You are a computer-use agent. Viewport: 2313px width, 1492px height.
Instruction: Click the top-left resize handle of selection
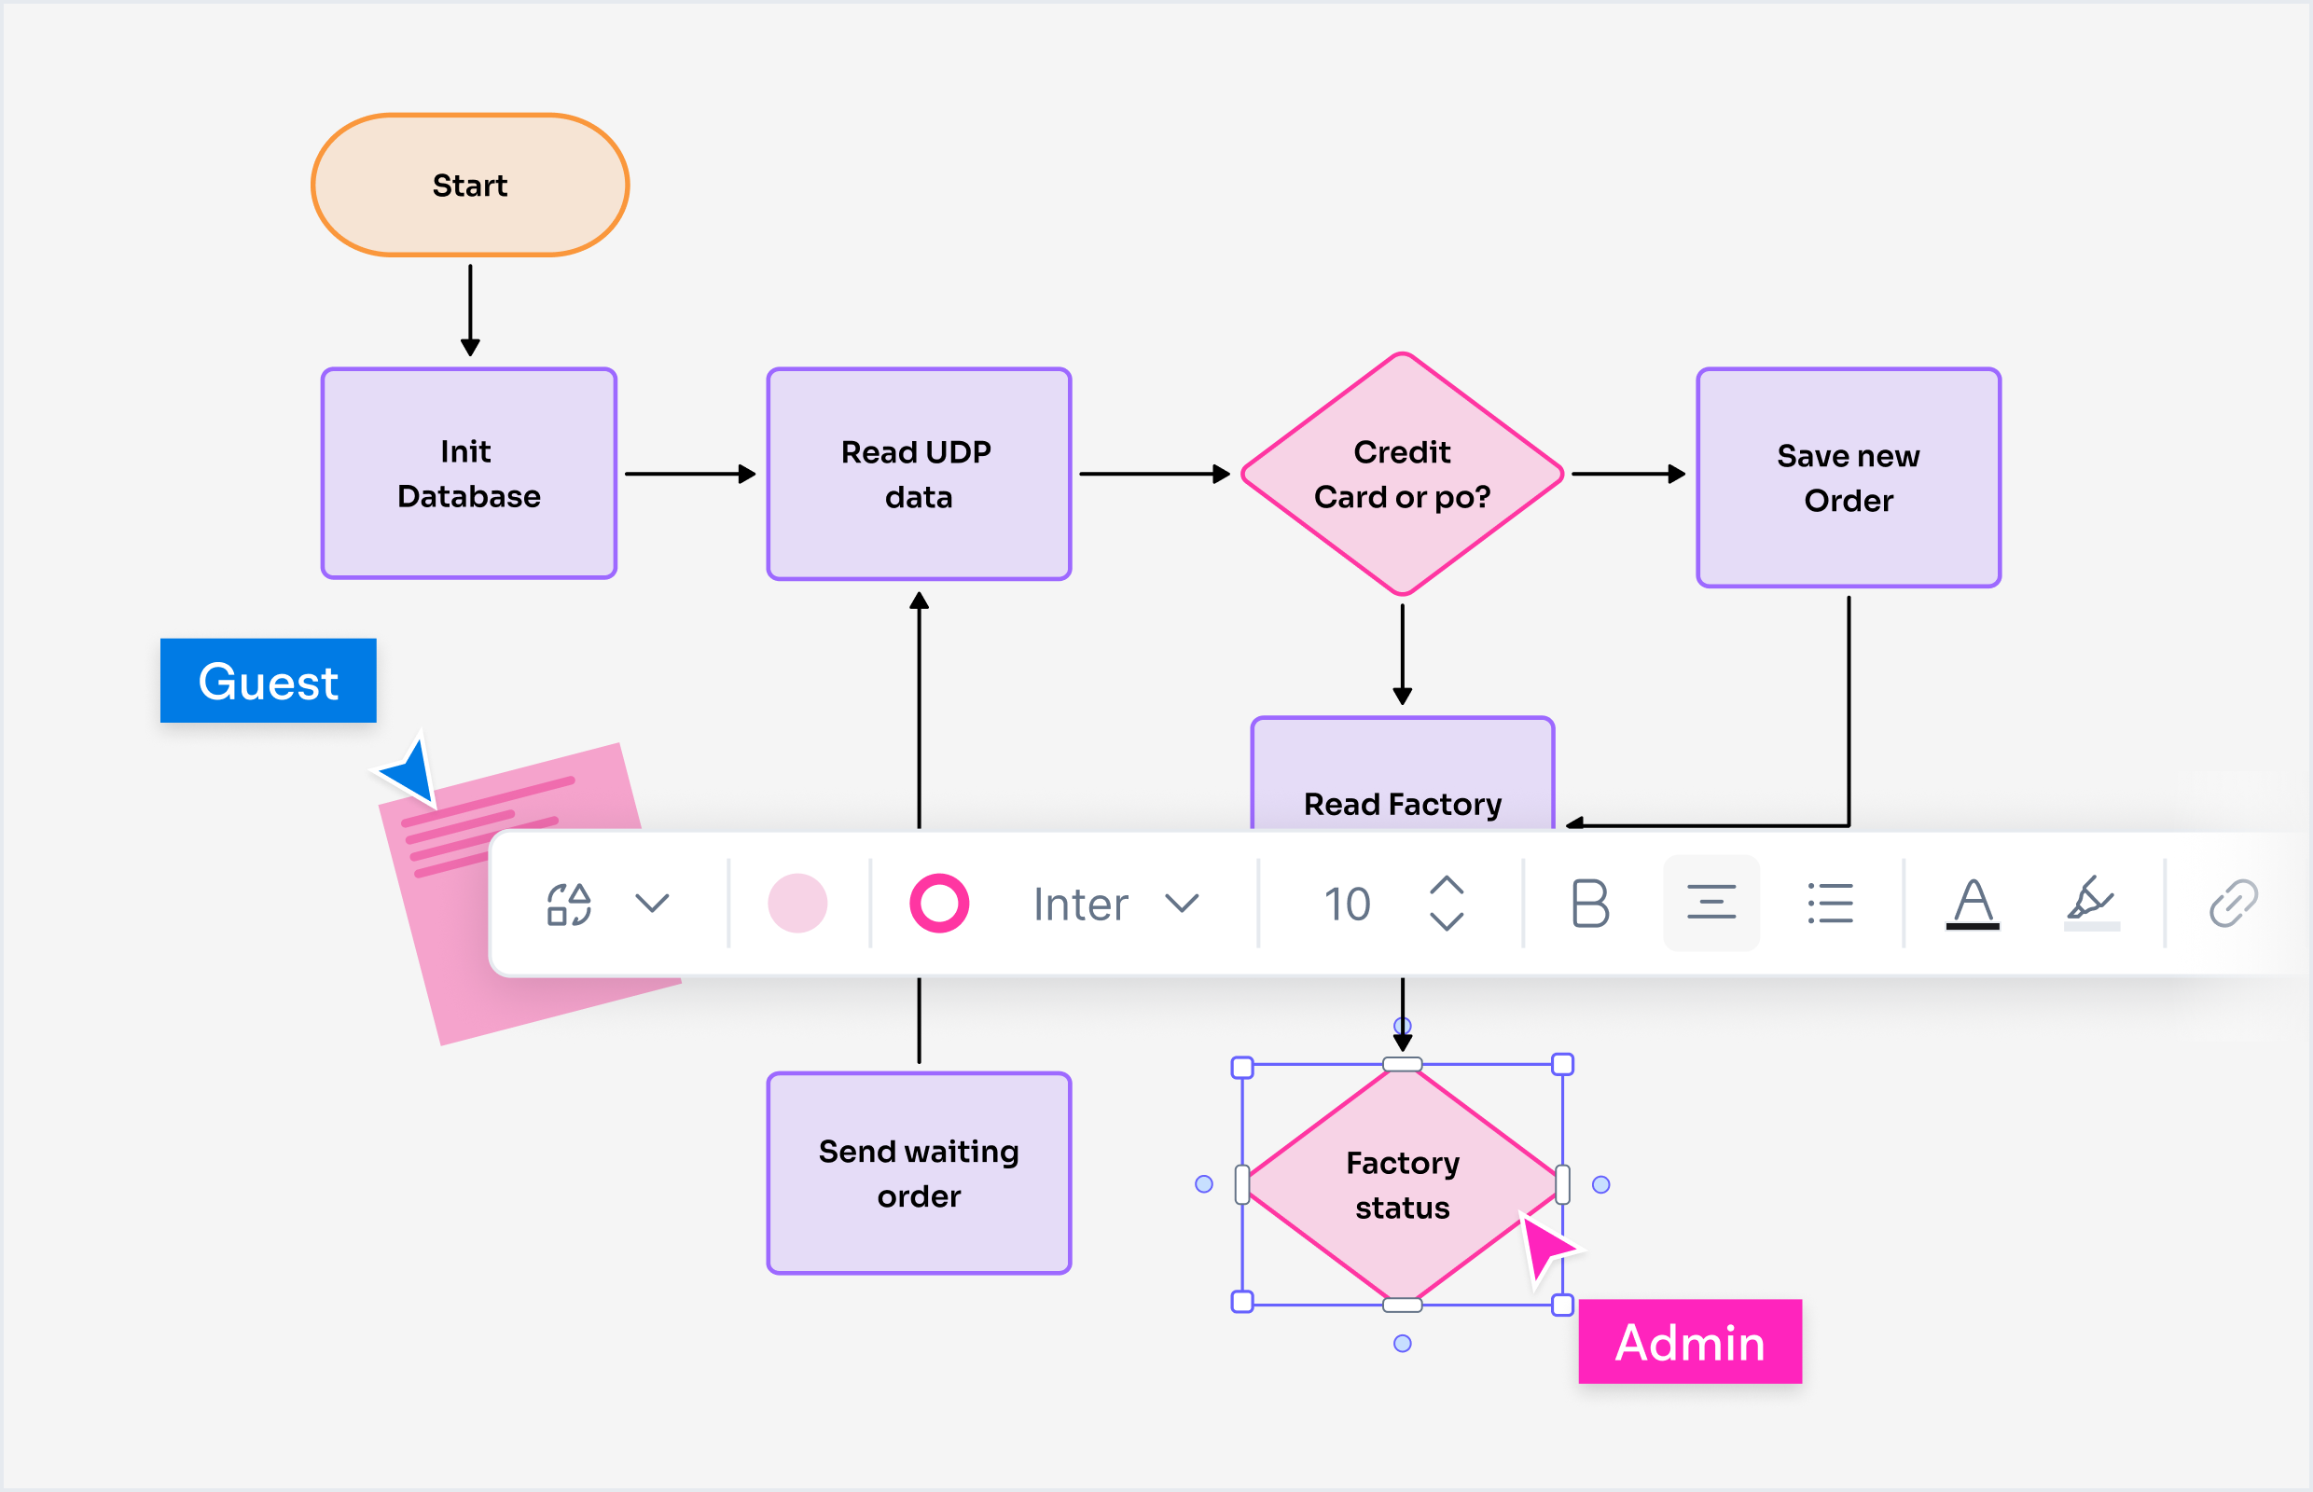[1242, 1067]
